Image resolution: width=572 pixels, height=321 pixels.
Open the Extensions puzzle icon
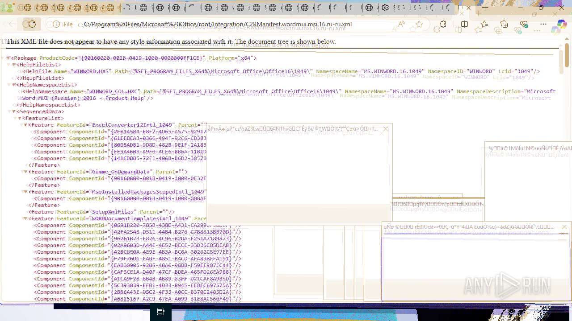(x=443, y=24)
